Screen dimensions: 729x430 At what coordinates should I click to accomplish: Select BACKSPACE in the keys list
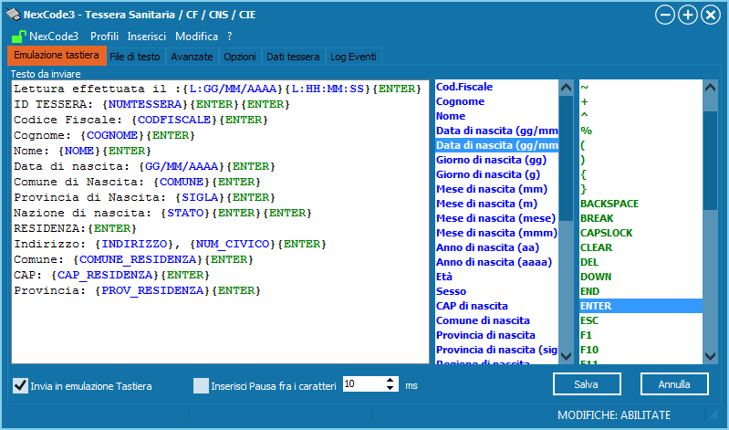click(x=609, y=204)
